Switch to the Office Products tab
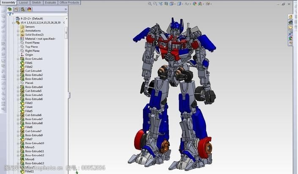 [69, 3]
